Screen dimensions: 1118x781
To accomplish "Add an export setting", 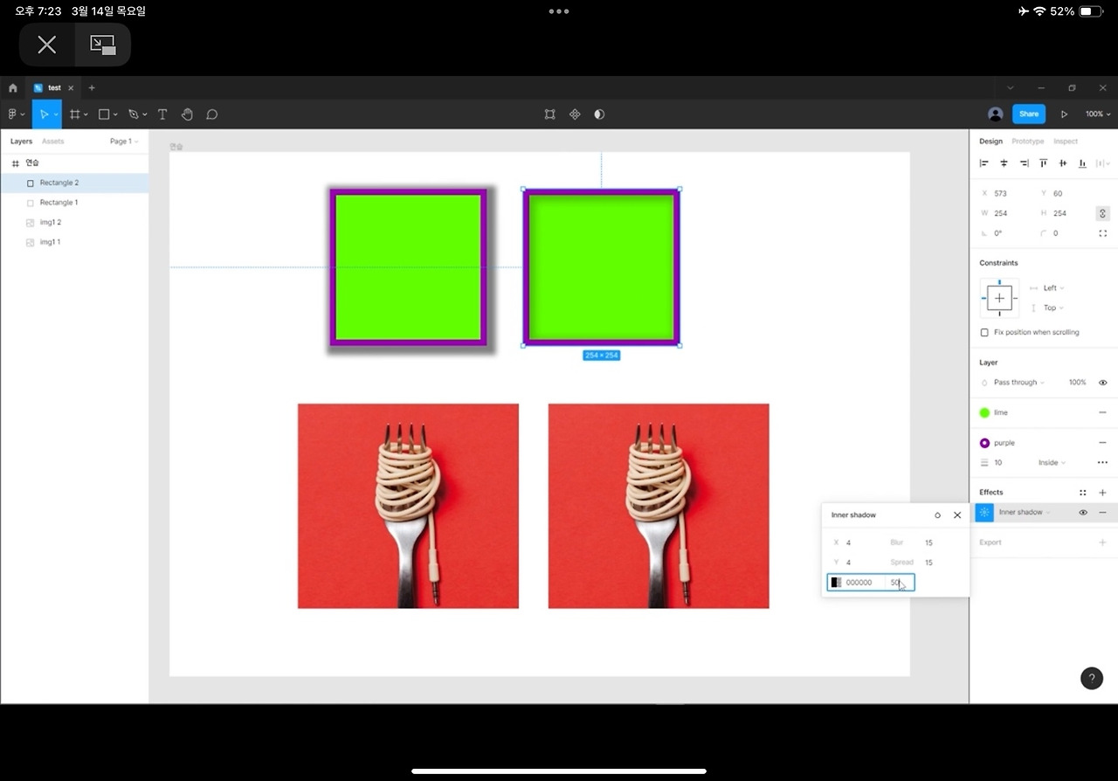I will (x=1102, y=543).
